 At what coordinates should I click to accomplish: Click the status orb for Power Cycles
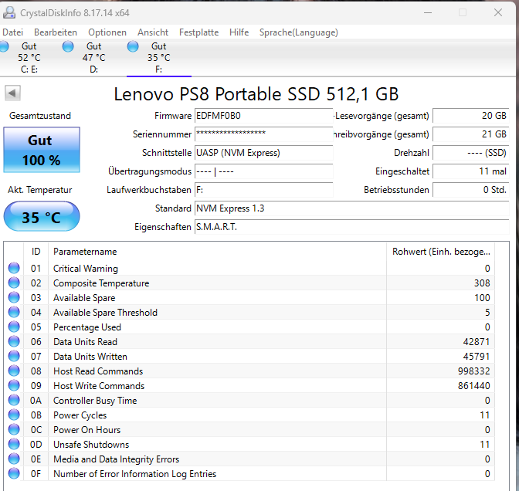(x=14, y=415)
